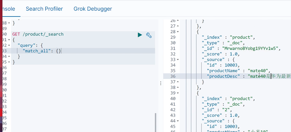This screenshot has width=291, height=132.
Task: Click "_index" : "product" on line 29
Action: 228,37
